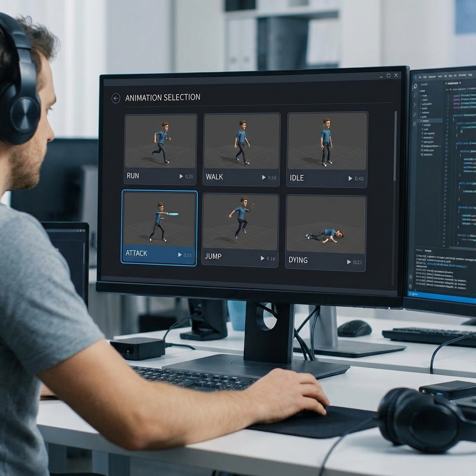
Task: Select the JUMP animation thumbnail
Action: coord(240,221)
